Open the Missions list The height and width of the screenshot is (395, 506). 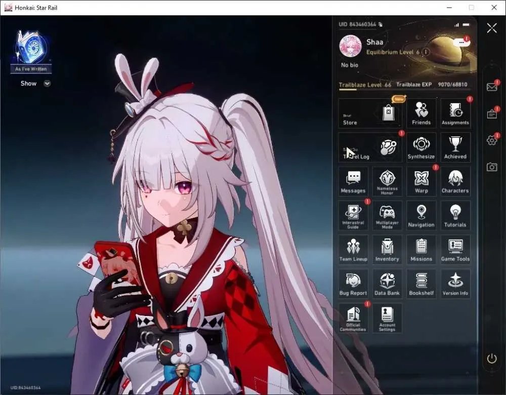click(421, 250)
